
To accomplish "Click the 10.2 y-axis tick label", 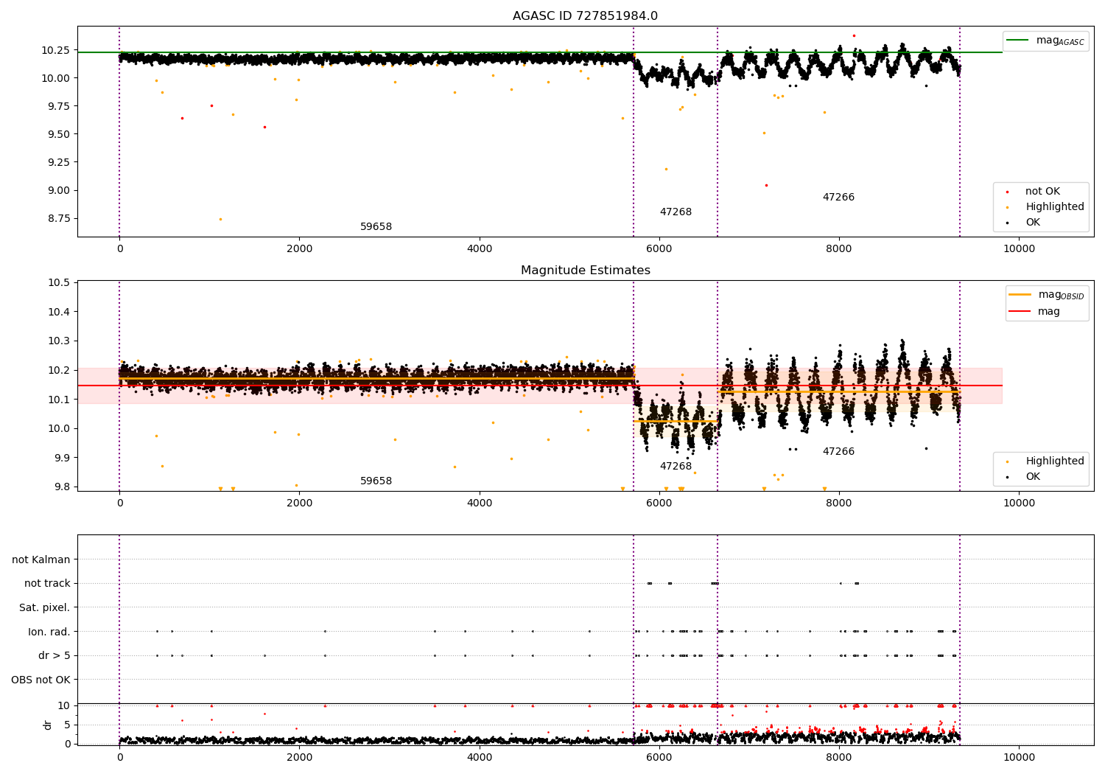I will tap(59, 371).
